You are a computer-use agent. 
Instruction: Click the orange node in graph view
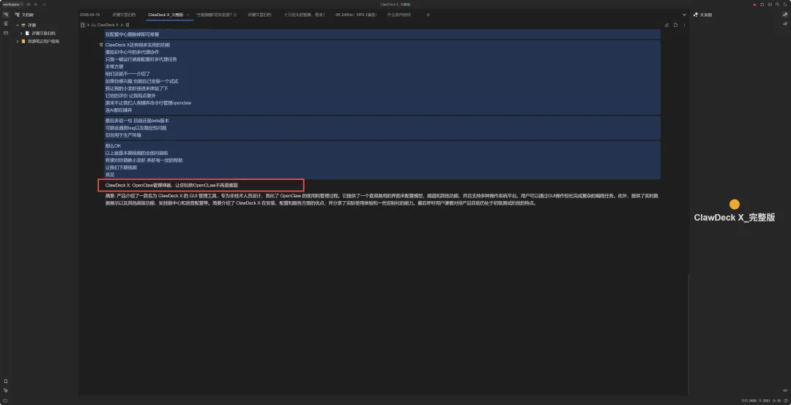(x=735, y=205)
